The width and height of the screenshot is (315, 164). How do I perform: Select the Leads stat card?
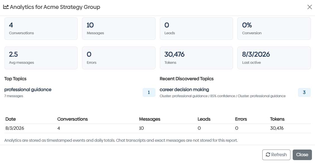click(x=196, y=28)
